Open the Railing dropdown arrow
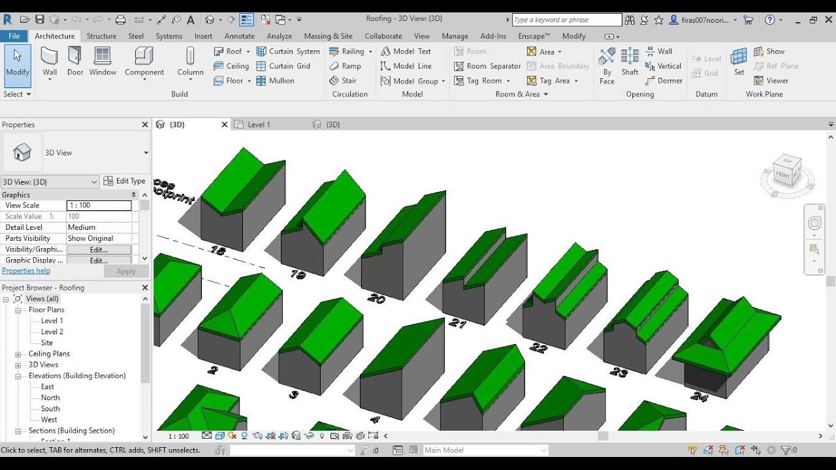The width and height of the screenshot is (836, 470). tap(370, 52)
